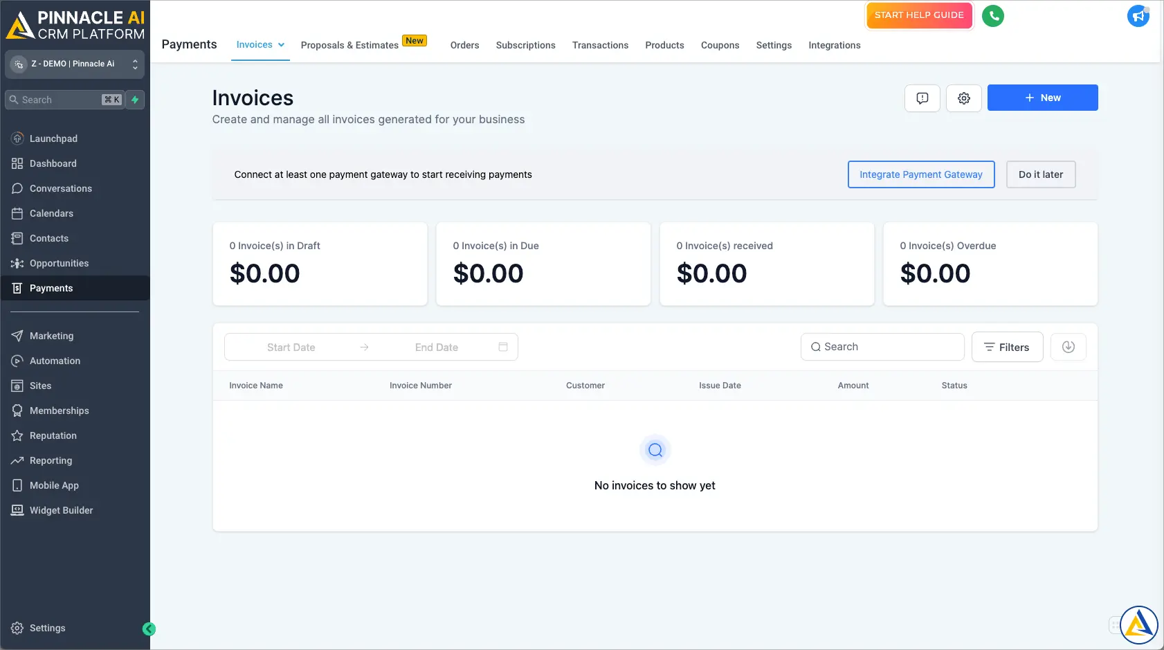Go to Memberships in the sidebar

[59, 410]
